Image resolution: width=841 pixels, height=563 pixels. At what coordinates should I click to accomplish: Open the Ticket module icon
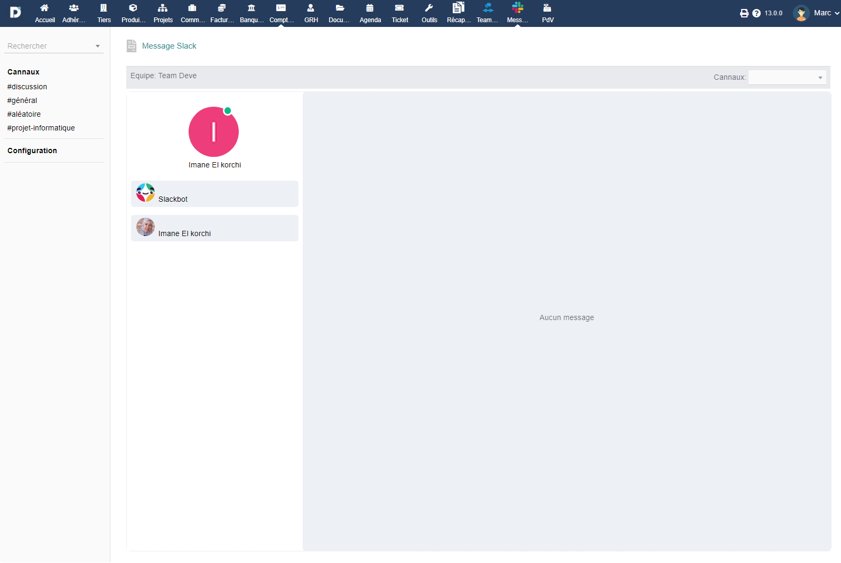coord(399,8)
